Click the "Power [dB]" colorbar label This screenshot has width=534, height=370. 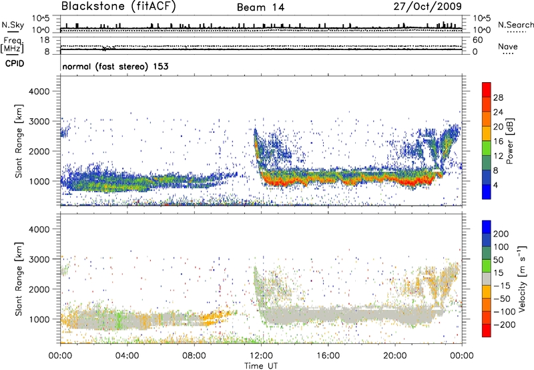coord(509,141)
